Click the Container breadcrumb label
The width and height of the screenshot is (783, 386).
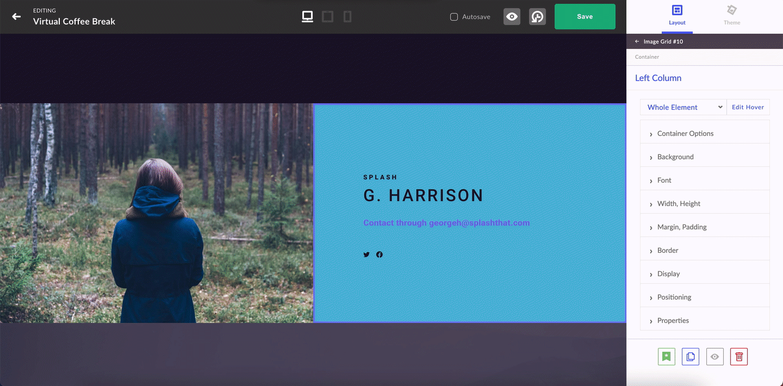647,57
